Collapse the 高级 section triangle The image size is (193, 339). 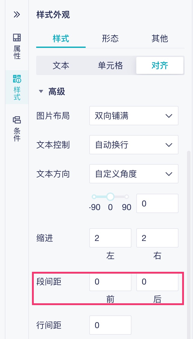tap(41, 91)
